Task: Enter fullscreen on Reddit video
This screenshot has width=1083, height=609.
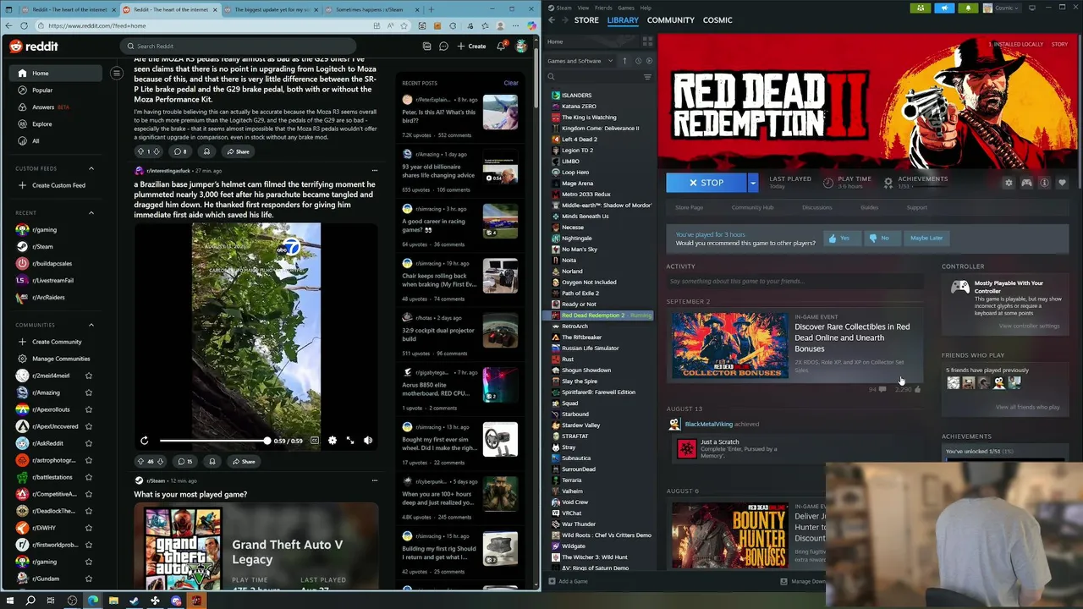Action: tap(350, 441)
